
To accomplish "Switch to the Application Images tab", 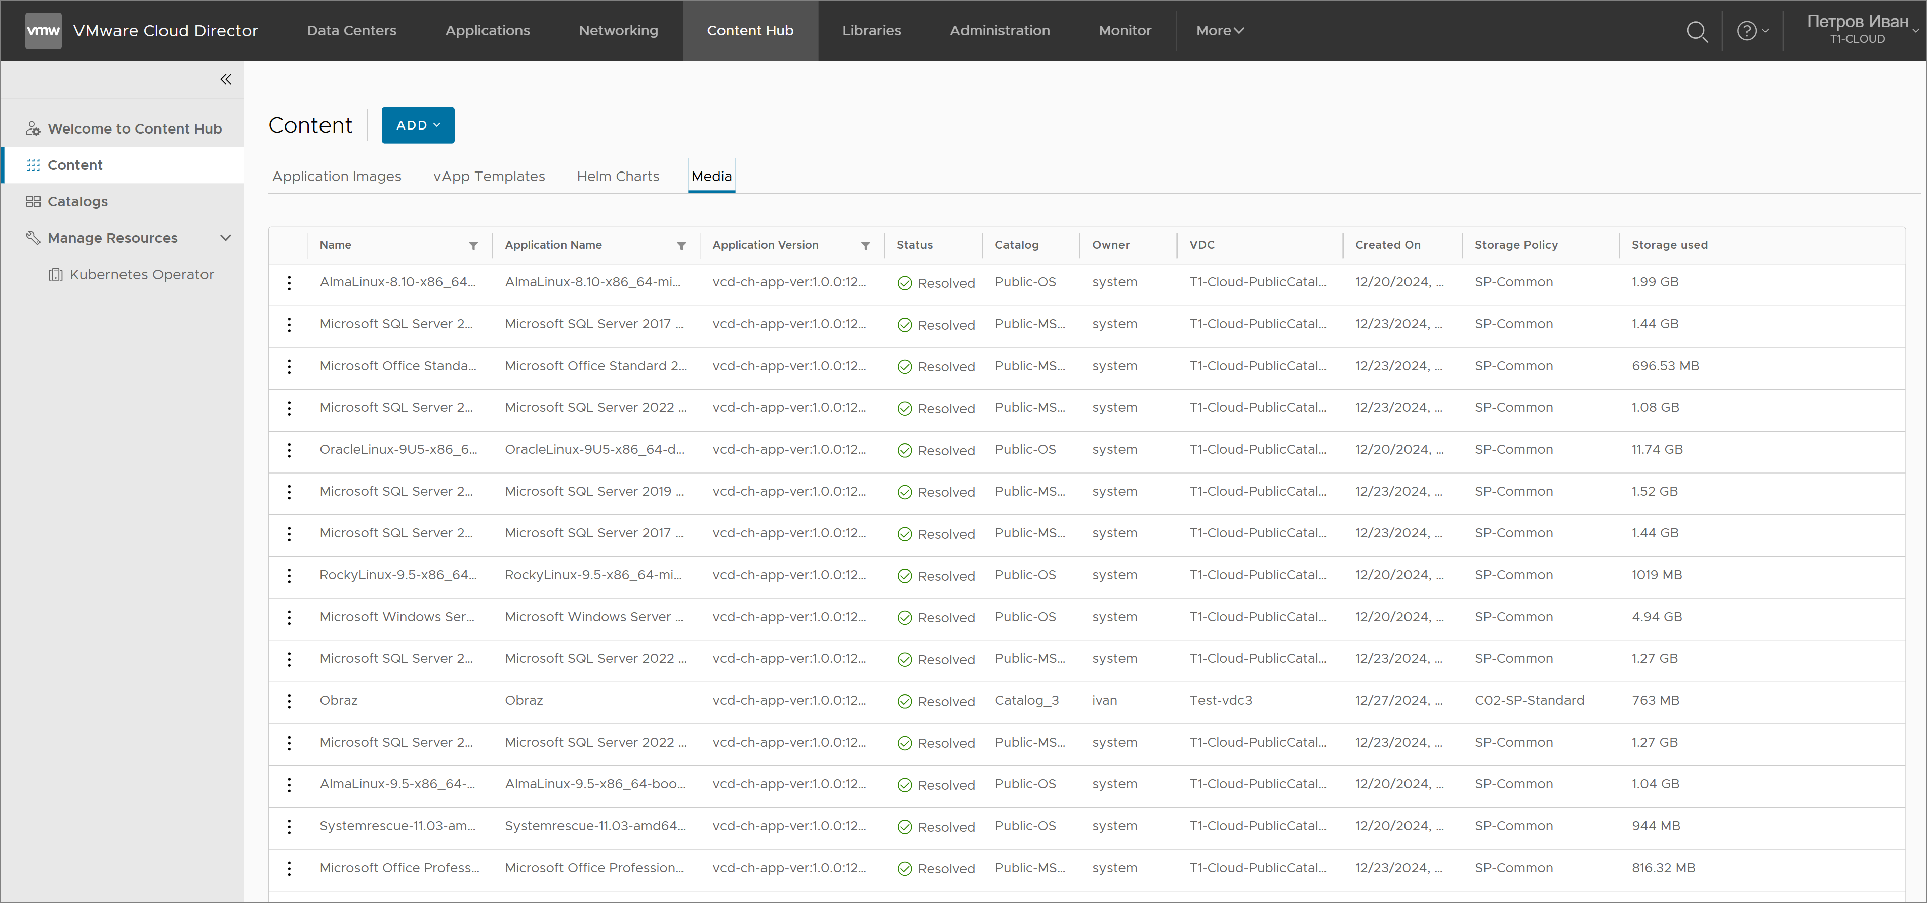I will 337,177.
